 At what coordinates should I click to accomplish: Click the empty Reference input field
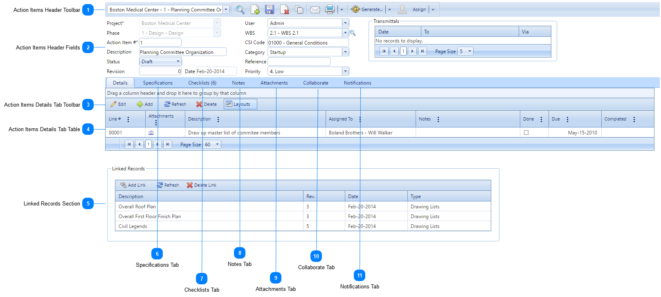[x=299, y=61]
